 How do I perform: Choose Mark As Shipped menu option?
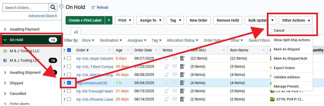pos(287,49)
